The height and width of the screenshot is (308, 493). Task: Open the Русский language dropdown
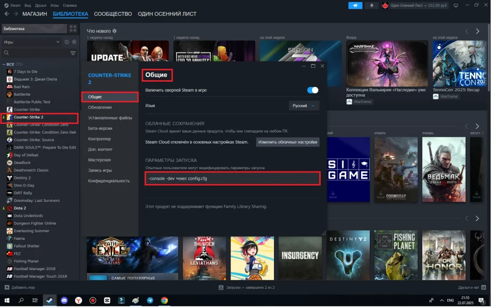point(303,106)
